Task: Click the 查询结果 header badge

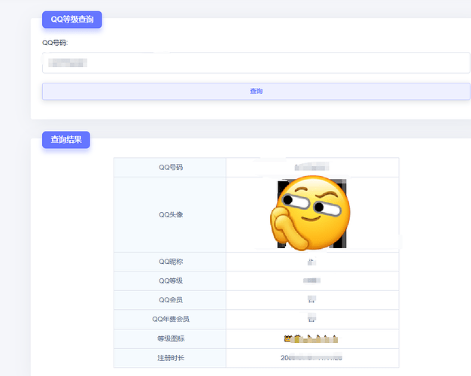Action: (66, 140)
